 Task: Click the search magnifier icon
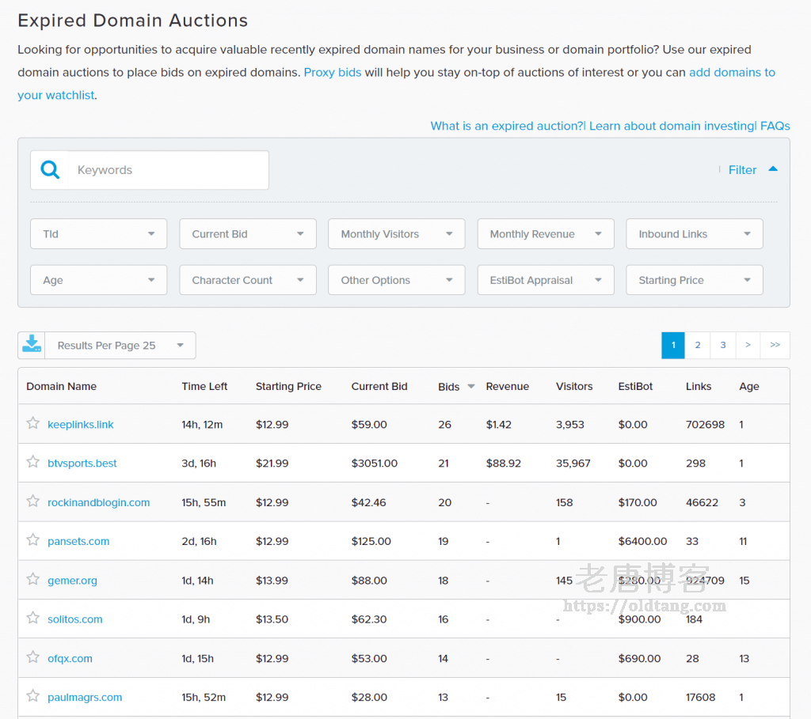50,170
